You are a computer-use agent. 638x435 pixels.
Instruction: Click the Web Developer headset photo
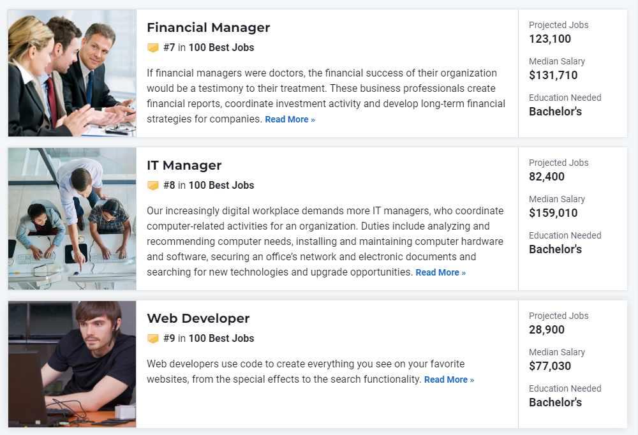[72, 364]
